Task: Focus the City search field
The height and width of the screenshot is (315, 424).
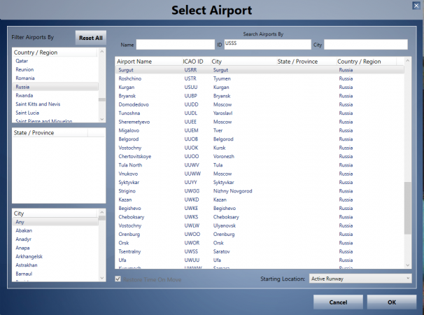Action: point(366,45)
